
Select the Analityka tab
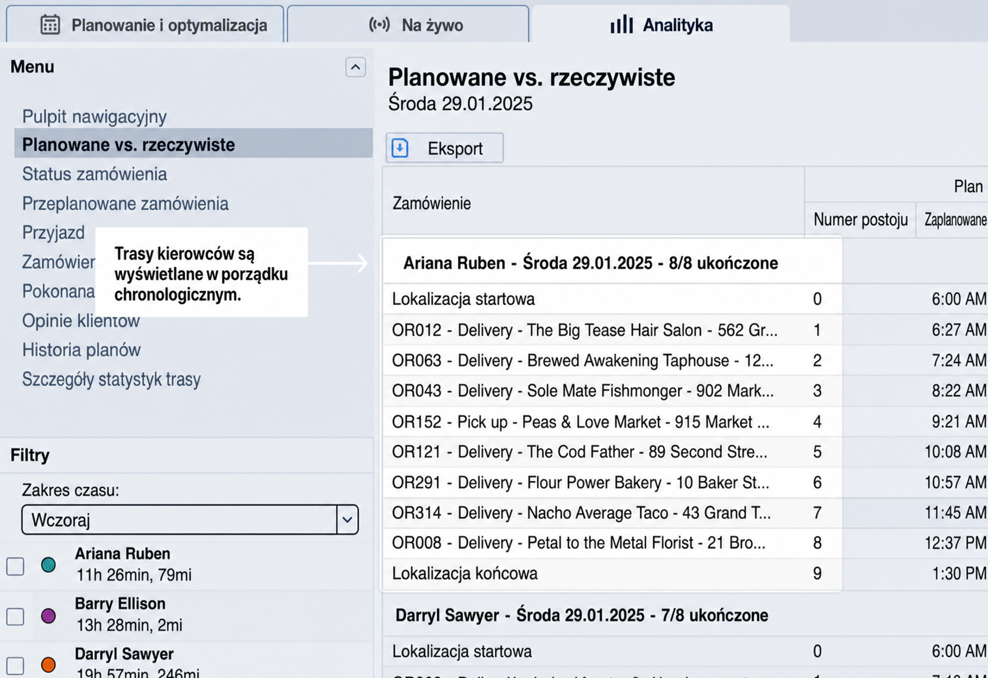point(661,25)
